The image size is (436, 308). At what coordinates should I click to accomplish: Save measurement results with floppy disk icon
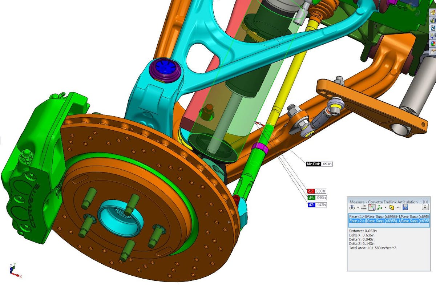405,207
